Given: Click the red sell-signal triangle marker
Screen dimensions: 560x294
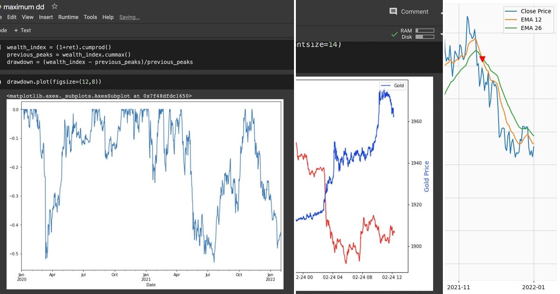Looking at the screenshot, I should click(x=483, y=58).
